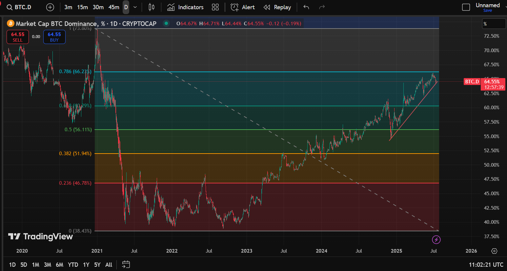Click the blue 64.55 BUY button
This screenshot has width=507, height=271.
pyautogui.click(x=54, y=37)
